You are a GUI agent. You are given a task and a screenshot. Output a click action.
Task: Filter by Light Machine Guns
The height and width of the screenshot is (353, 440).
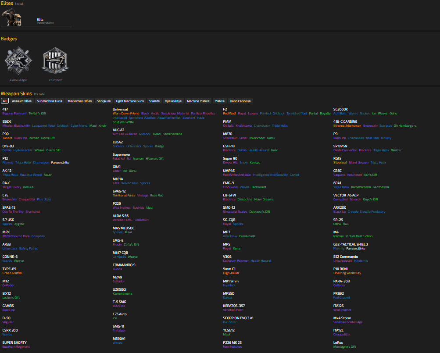130,101
